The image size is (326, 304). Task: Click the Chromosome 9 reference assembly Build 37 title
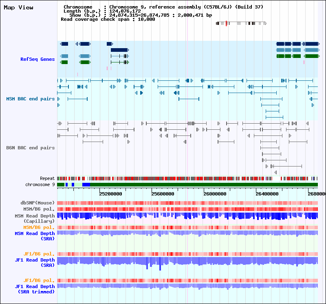pyautogui.click(x=186, y=7)
